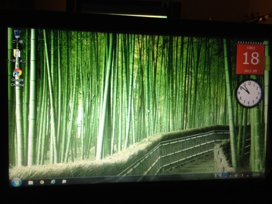Open the volume speaker icon in tray

pos(236,176)
